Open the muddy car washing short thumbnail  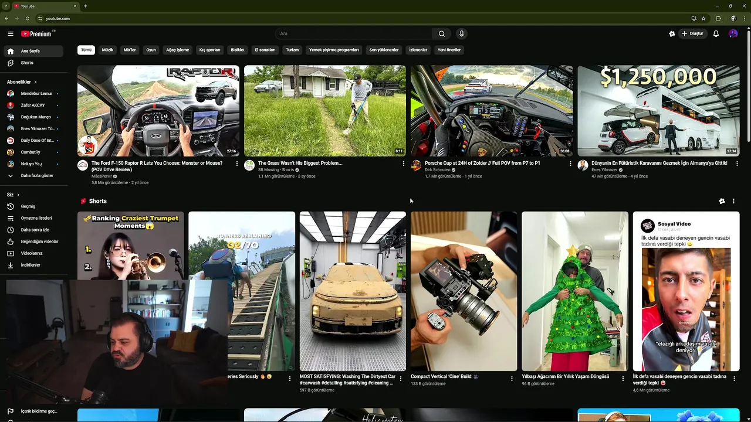[353, 291]
